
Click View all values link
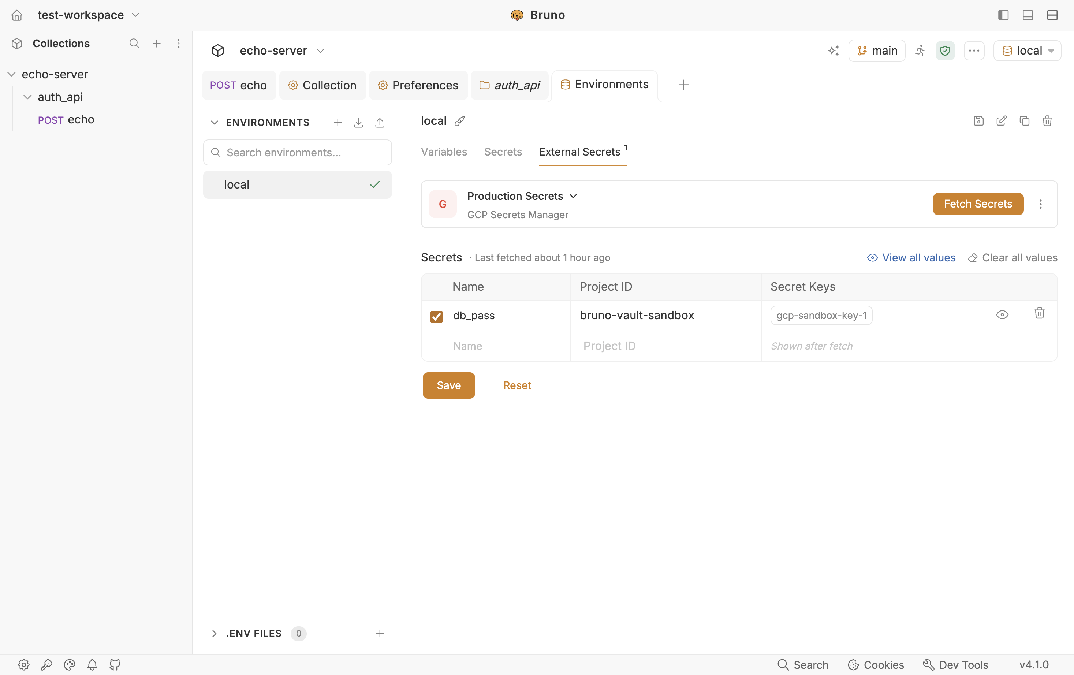click(911, 257)
